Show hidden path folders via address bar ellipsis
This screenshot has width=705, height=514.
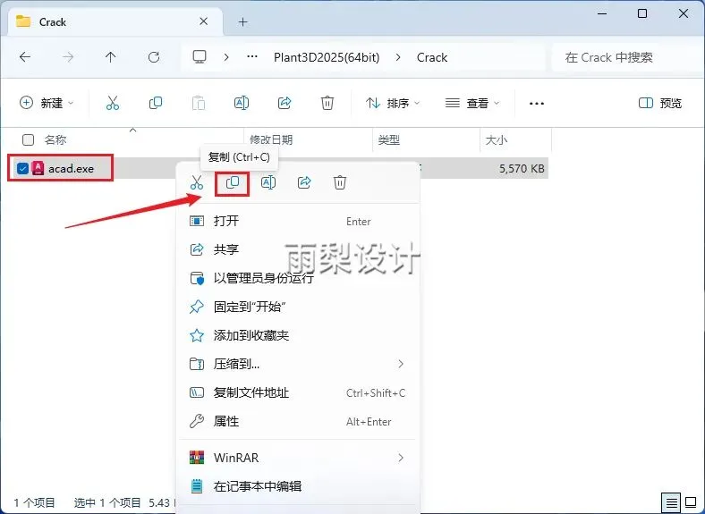[x=252, y=57]
